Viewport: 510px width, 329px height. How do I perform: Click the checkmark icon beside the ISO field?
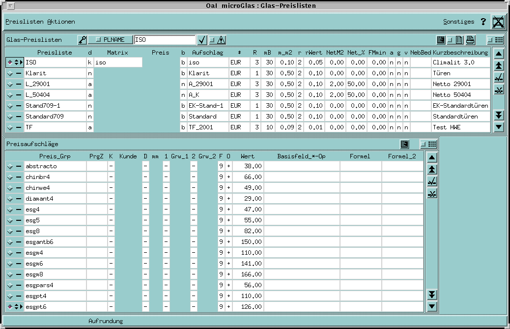tap(202, 40)
